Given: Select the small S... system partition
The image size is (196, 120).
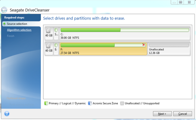Looking at the screenshot, I should point(56,33).
